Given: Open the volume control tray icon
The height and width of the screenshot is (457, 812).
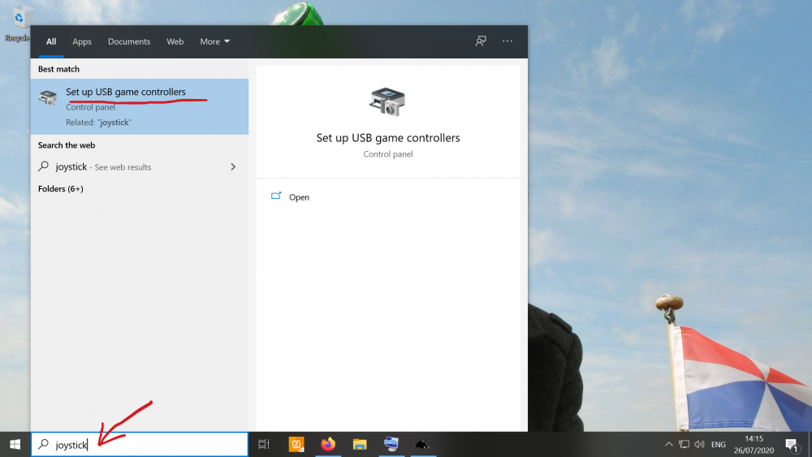Looking at the screenshot, I should click(700, 444).
